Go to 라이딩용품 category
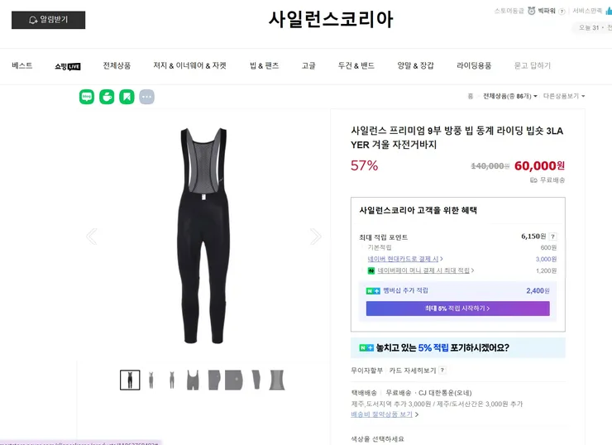 pyautogui.click(x=474, y=65)
